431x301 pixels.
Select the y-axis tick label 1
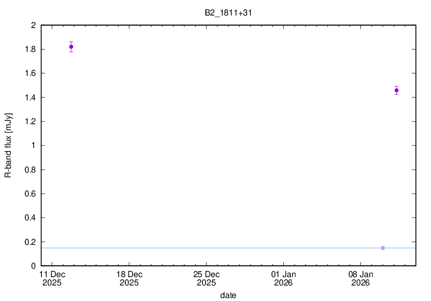coord(33,145)
